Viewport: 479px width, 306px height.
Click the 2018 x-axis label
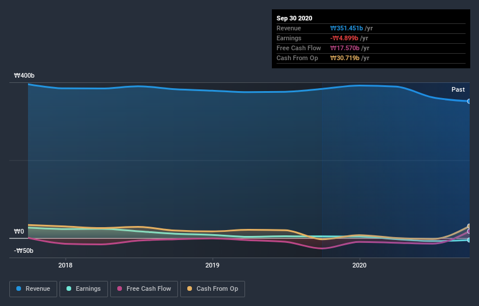pos(65,265)
